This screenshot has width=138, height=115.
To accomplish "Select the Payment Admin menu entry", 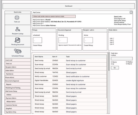I will [x=18, y=98].
